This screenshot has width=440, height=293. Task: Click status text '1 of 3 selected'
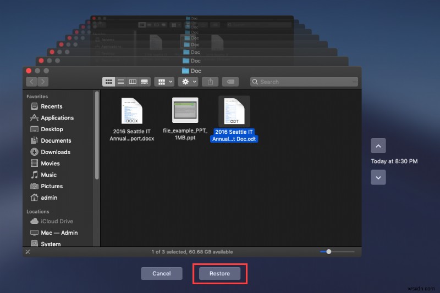169,252
